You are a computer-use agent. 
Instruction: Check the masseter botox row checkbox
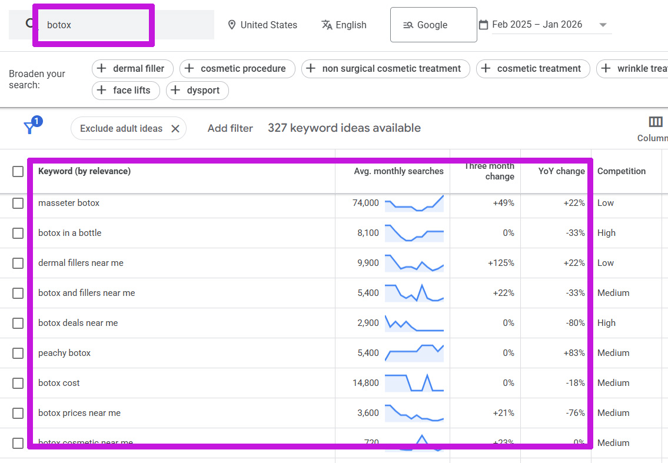[x=18, y=203]
